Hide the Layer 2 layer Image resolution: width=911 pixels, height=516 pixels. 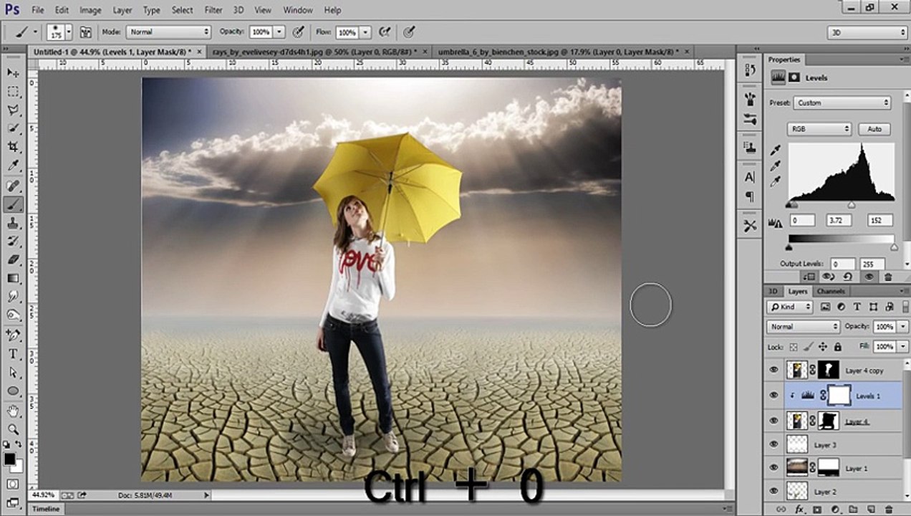pyautogui.click(x=773, y=492)
